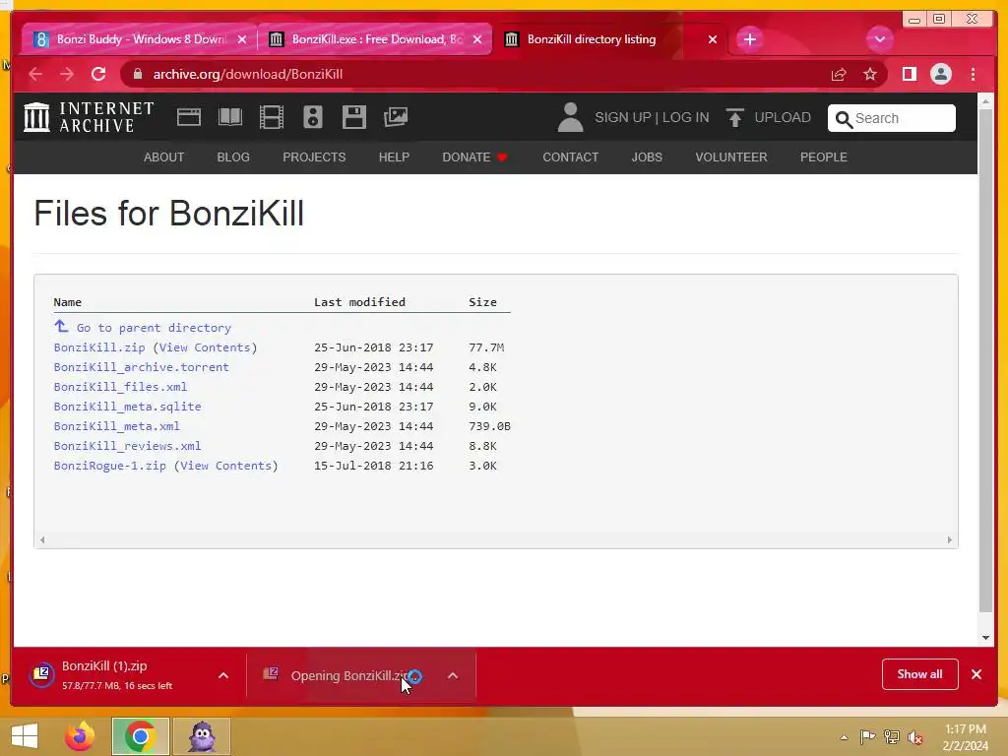Click the upload arrow icon
This screenshot has height=756, width=1008.
(x=734, y=118)
